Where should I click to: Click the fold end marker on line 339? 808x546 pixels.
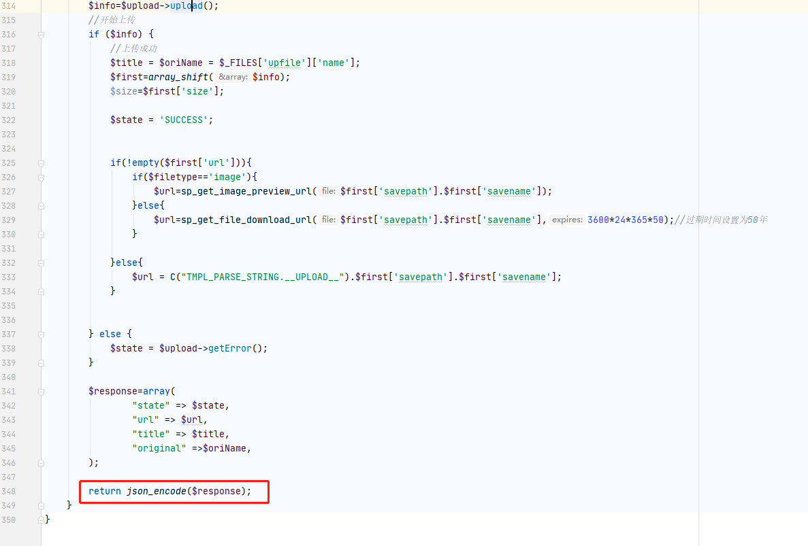point(42,363)
